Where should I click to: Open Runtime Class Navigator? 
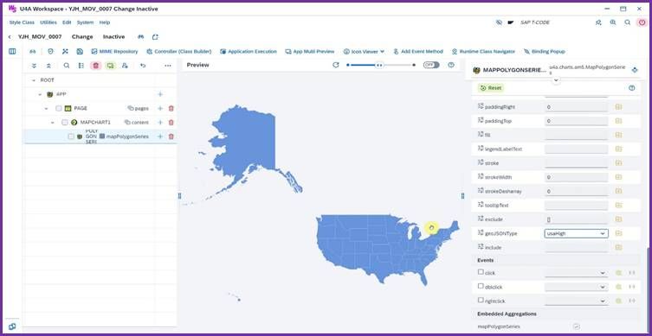point(483,52)
